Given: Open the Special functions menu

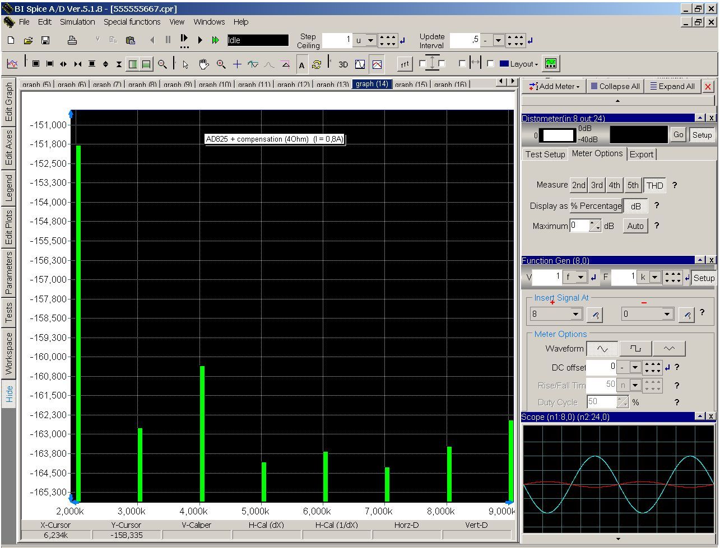Looking at the screenshot, I should click(132, 22).
